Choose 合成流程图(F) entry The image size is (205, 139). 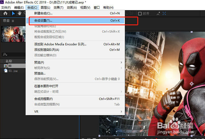75,99
